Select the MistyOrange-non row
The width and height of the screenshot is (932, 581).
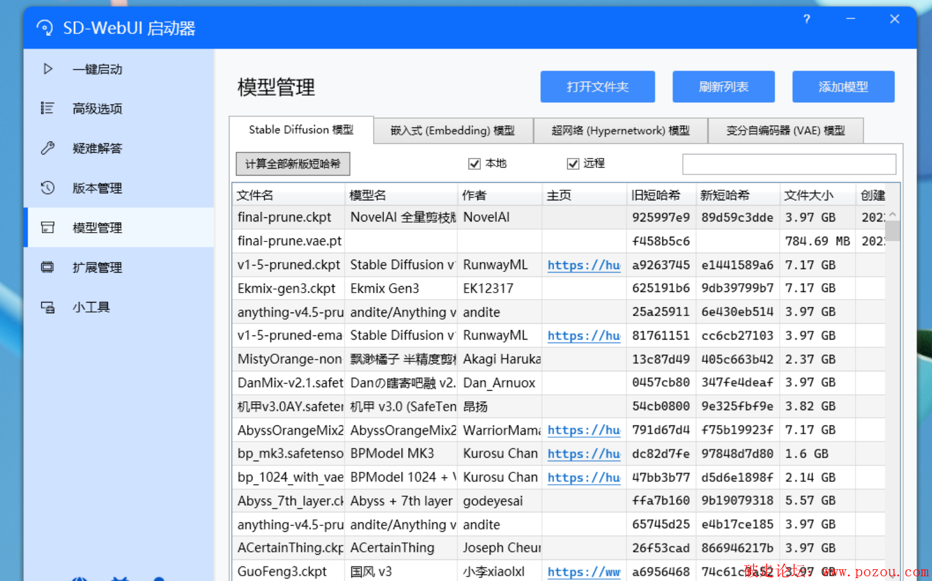tap(558, 359)
